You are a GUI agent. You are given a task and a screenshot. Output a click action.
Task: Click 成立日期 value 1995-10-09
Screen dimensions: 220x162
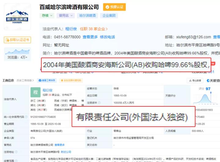point(120,96)
